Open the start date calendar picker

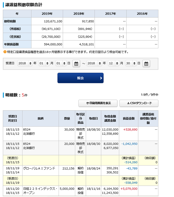pos(76,63)
